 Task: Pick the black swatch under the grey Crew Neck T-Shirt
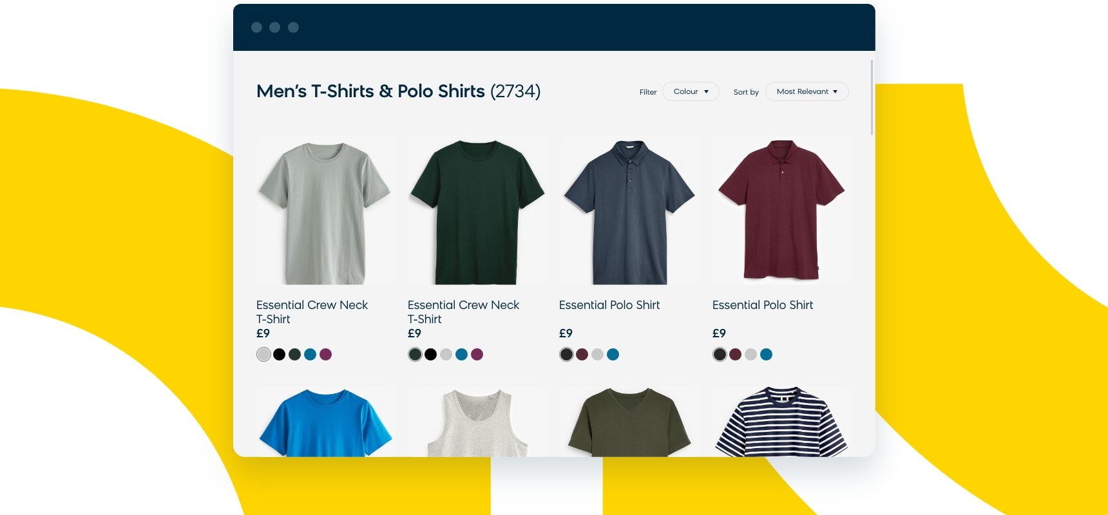pos(279,354)
